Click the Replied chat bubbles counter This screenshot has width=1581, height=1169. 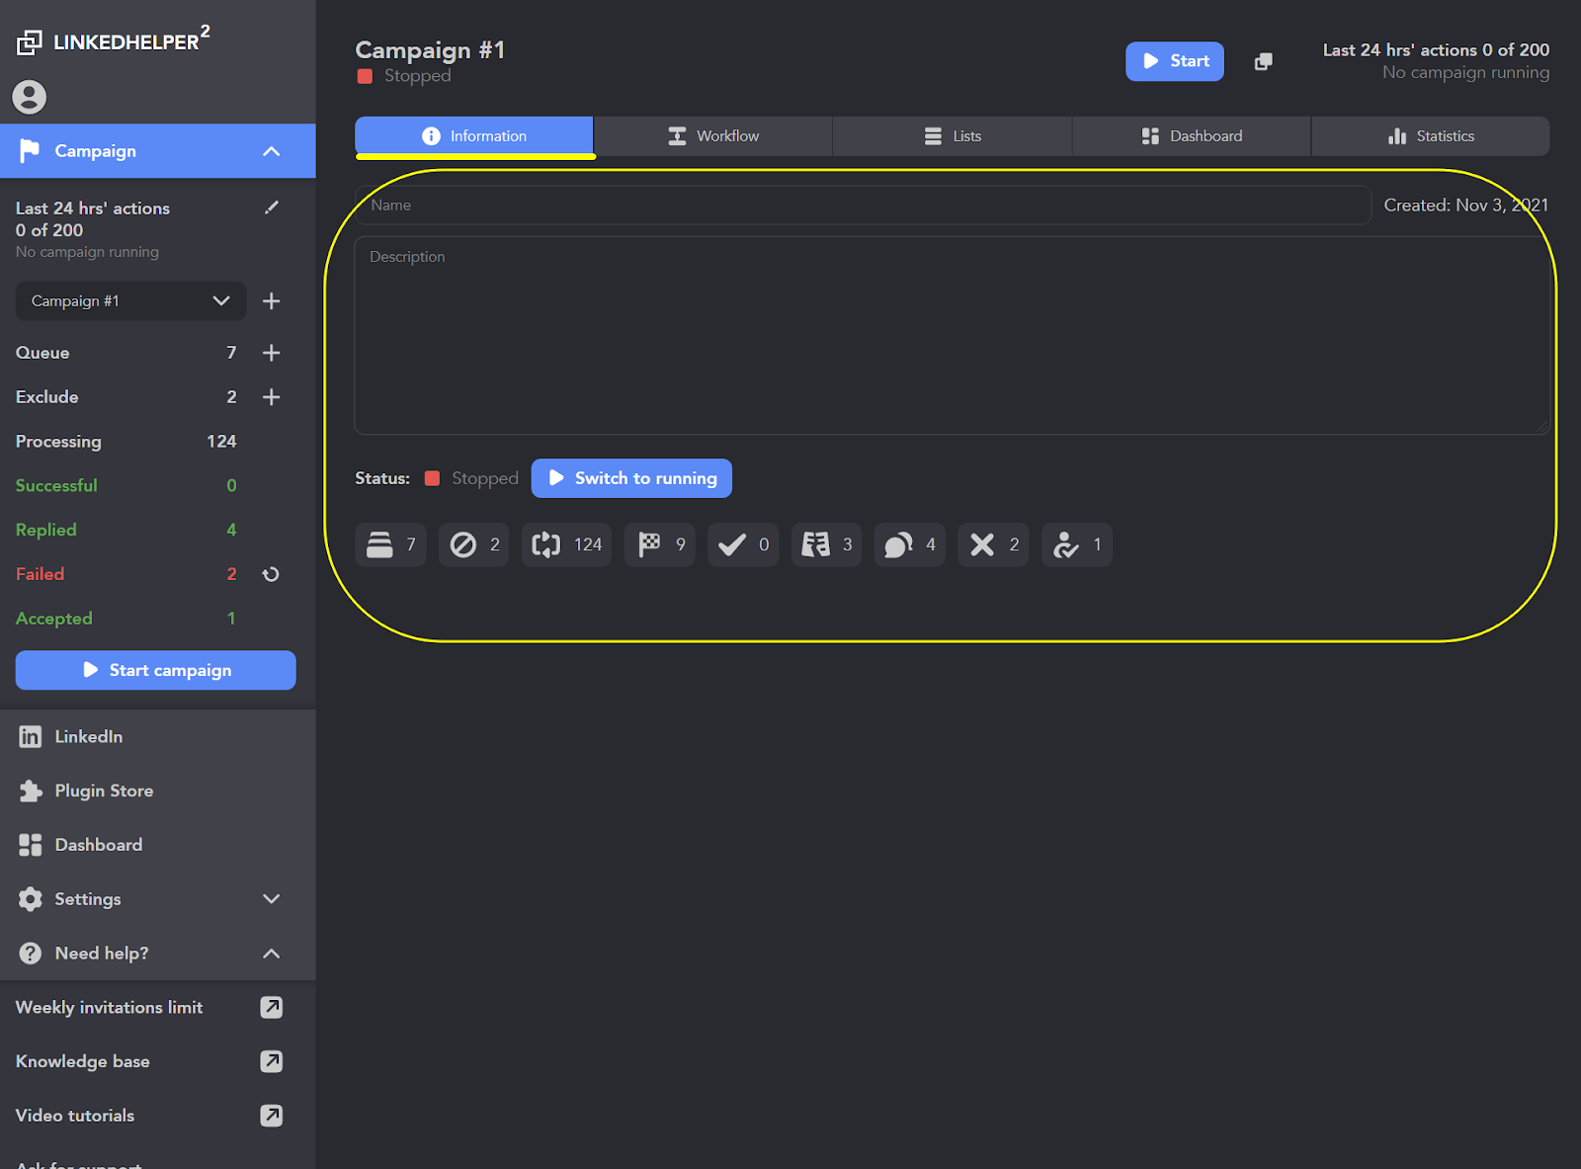pyautogui.click(x=909, y=544)
